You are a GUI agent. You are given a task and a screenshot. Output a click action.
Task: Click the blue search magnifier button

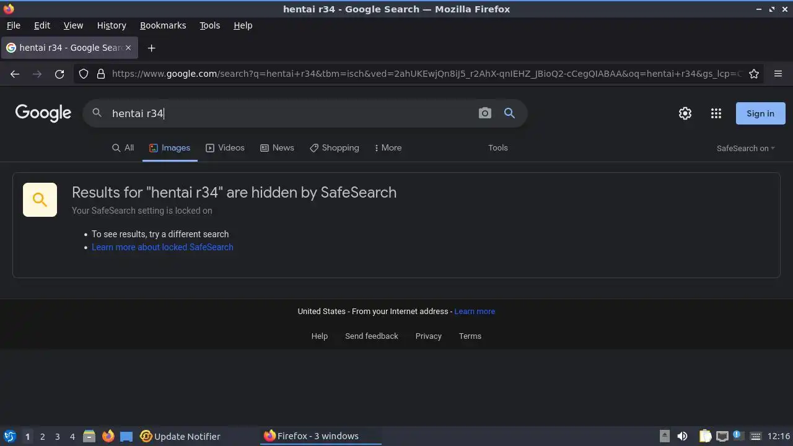click(509, 113)
